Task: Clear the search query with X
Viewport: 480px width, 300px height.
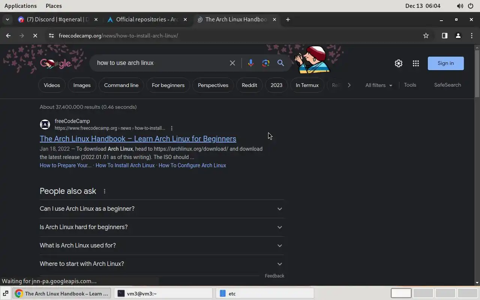Action: click(x=232, y=63)
